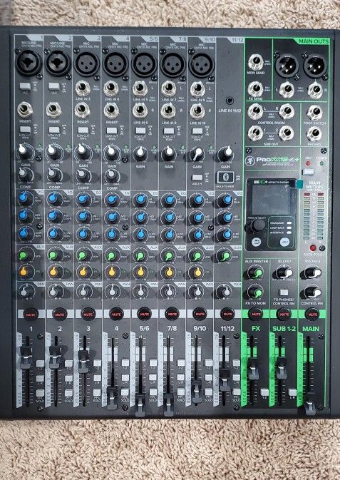
Task: Click the channel 1 GAIN knob
Action: click(x=24, y=151)
